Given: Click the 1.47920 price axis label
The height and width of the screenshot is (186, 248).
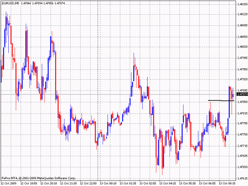Looking at the screenshot, I should click(x=242, y=79).
